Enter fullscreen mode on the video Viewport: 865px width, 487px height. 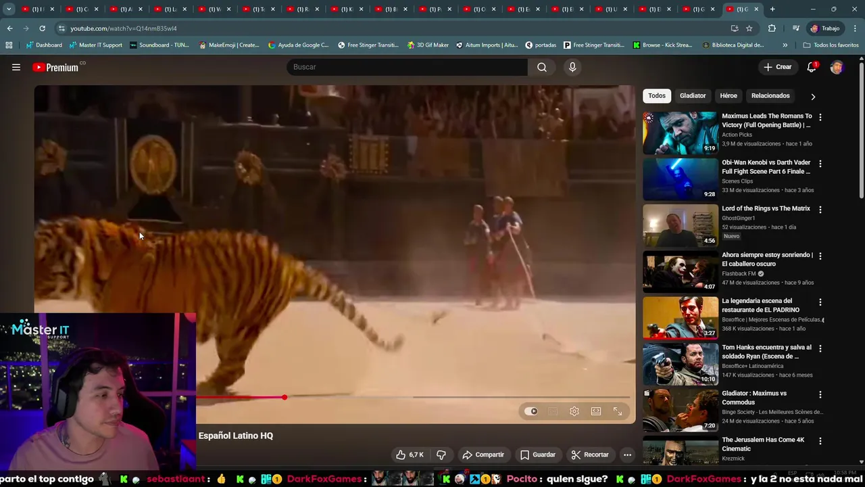(618, 411)
